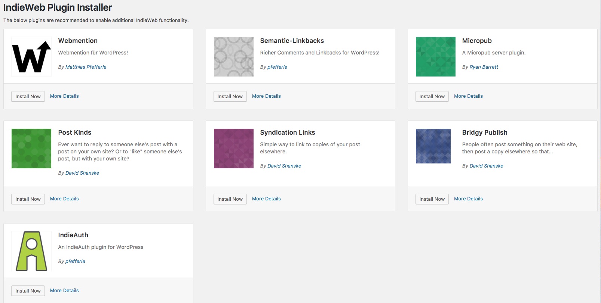Install the IndieAuth plugin now

(x=28, y=291)
